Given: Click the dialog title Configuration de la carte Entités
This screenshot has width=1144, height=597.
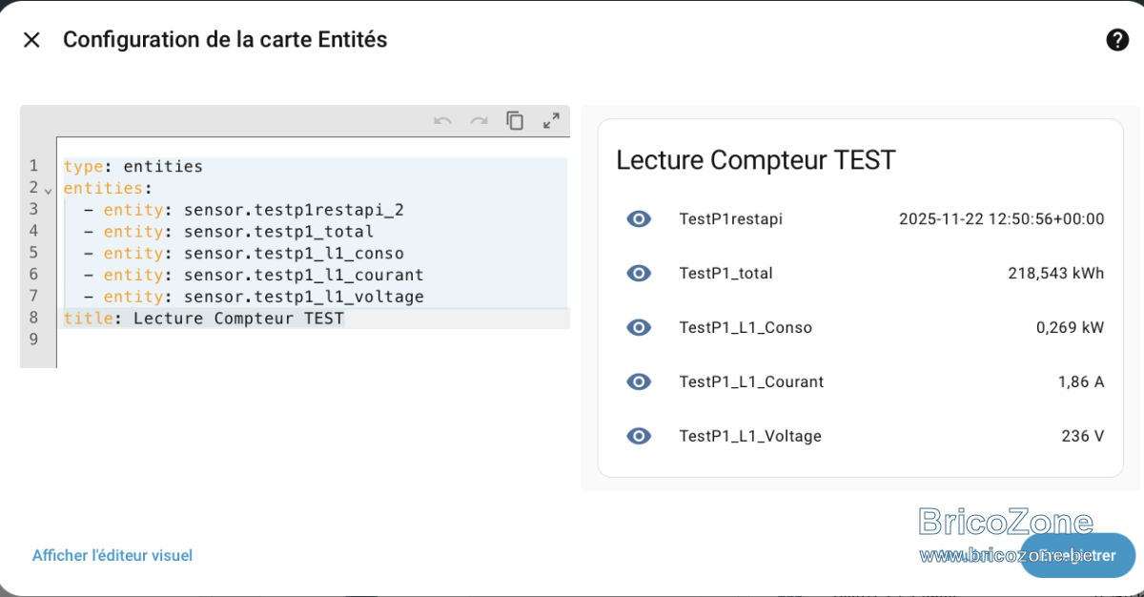Looking at the screenshot, I should [225, 40].
